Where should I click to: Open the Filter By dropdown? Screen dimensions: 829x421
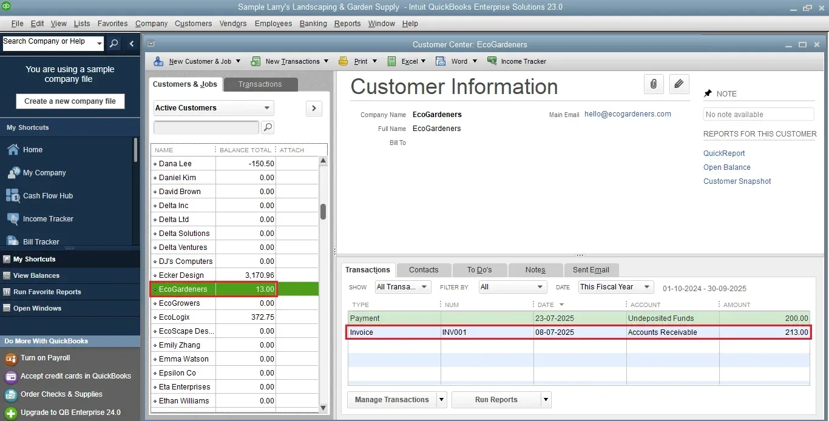[x=513, y=287]
